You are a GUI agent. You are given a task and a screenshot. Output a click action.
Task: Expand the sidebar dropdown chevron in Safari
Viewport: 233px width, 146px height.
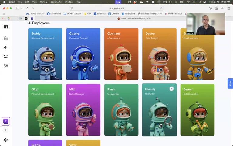coord(22,8)
